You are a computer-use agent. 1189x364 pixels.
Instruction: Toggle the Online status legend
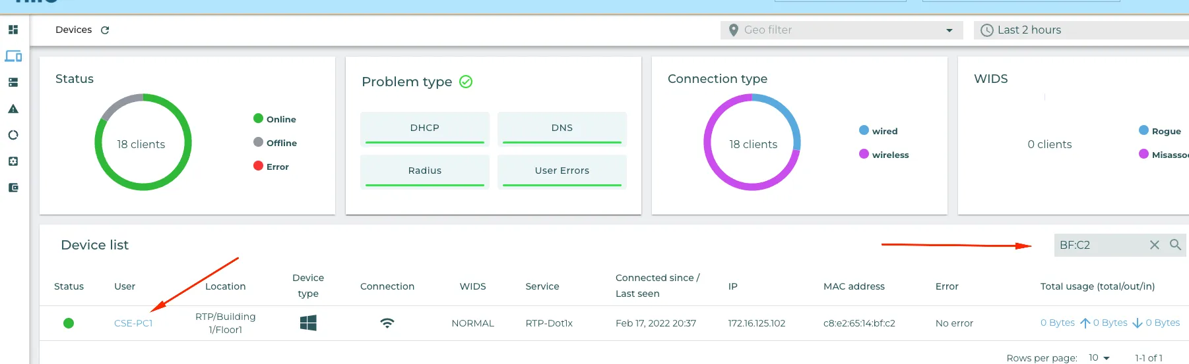tap(274, 119)
